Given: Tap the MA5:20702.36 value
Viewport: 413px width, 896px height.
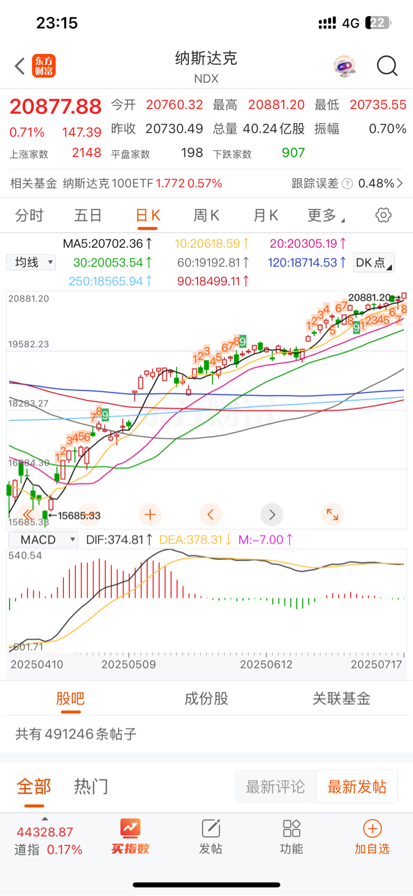Looking at the screenshot, I should 107,244.
